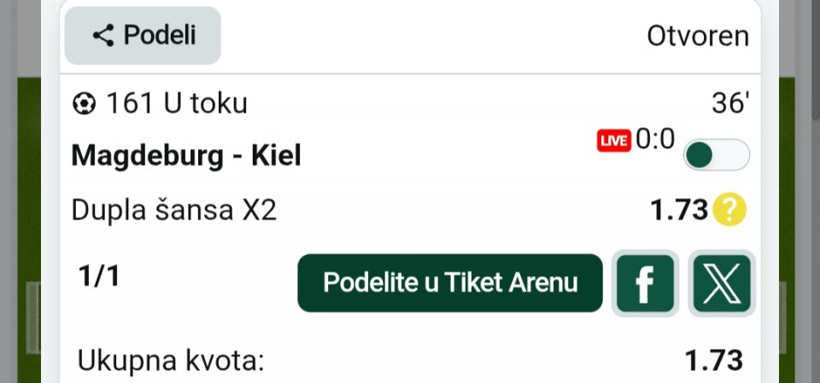This screenshot has height=383, width=820.
Task: Open the Magdeburg - Kiel match
Action: pos(186,156)
